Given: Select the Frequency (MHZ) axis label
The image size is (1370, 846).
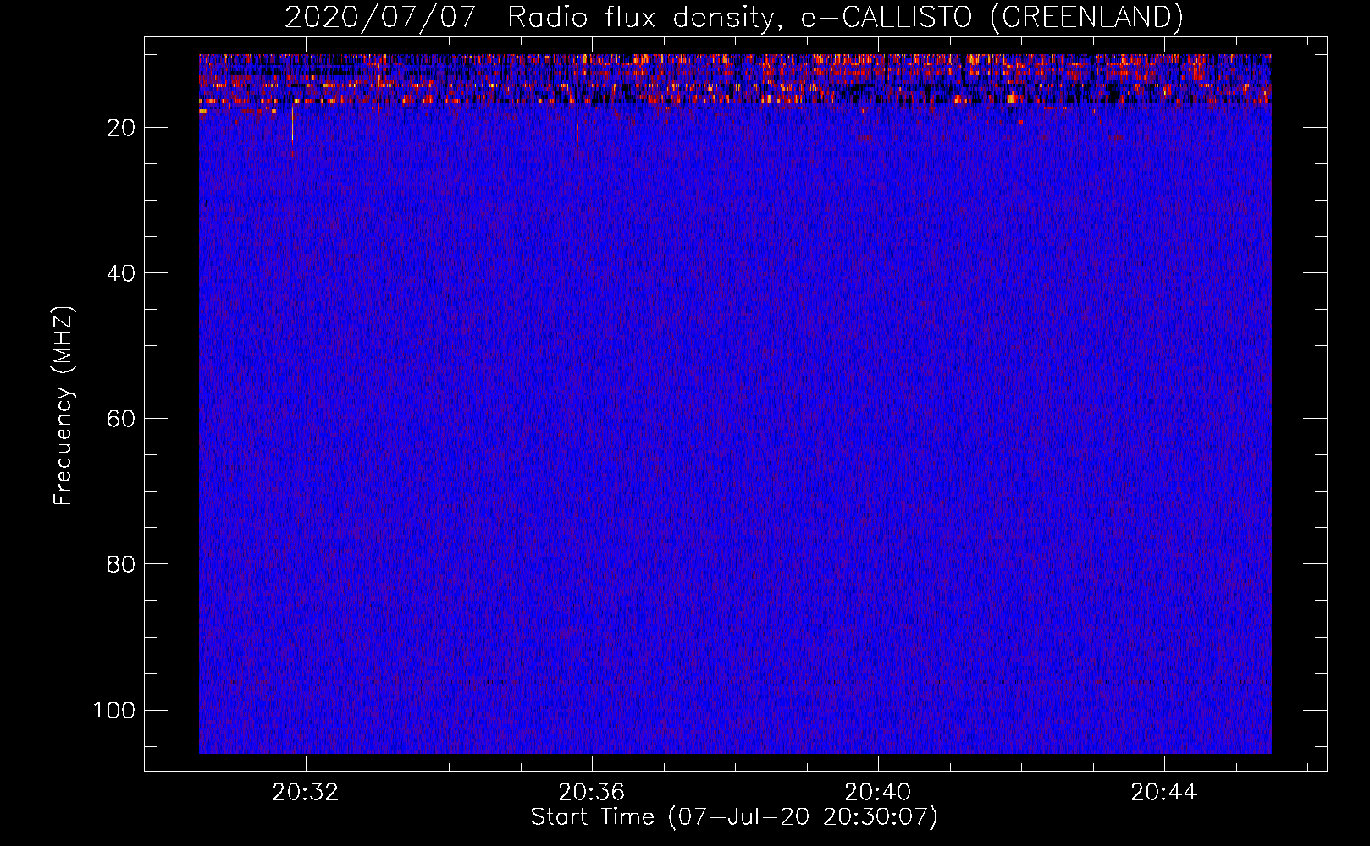Looking at the screenshot, I should 64,406.
